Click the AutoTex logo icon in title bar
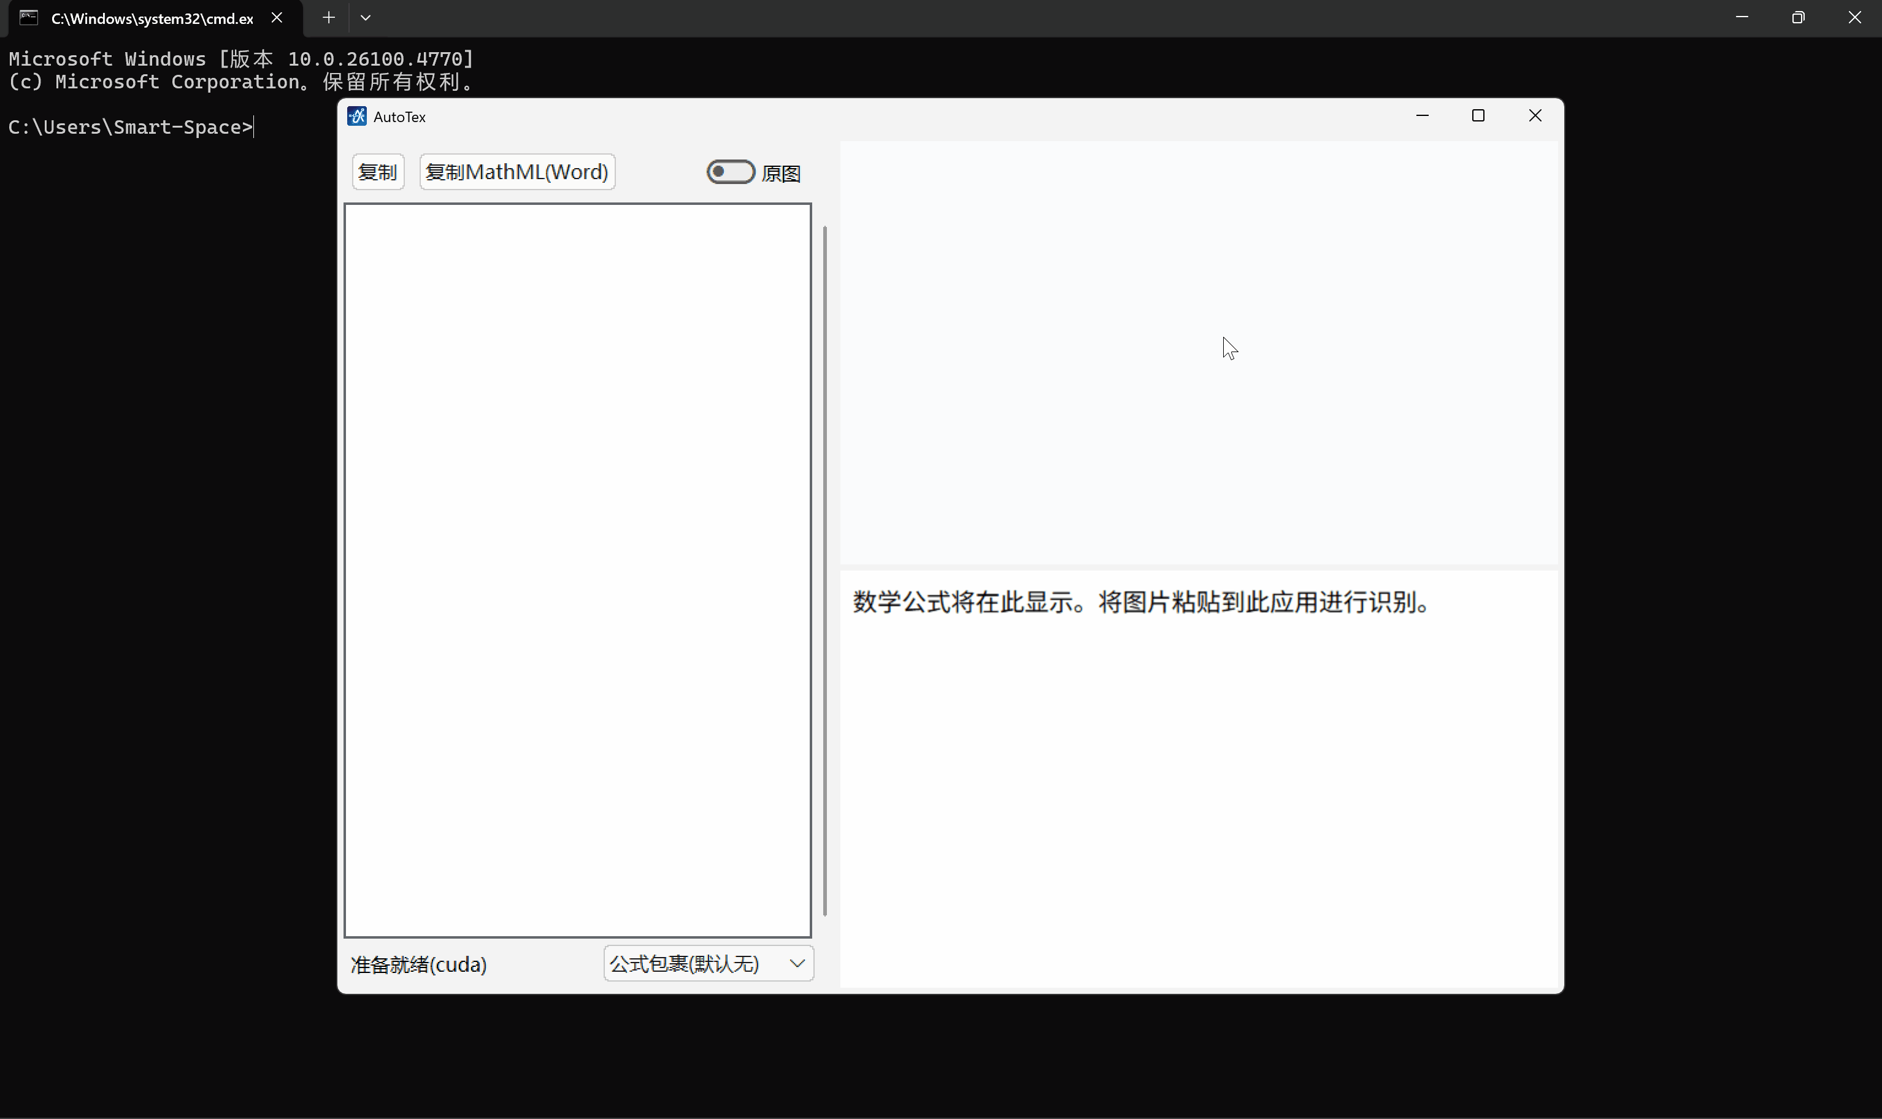The width and height of the screenshot is (1882, 1119). point(358,116)
